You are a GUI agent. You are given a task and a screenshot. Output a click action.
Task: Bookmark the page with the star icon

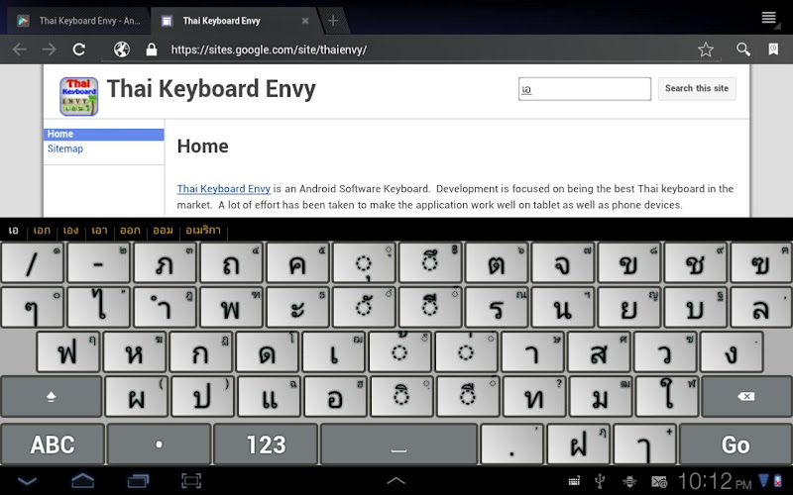[x=706, y=49]
